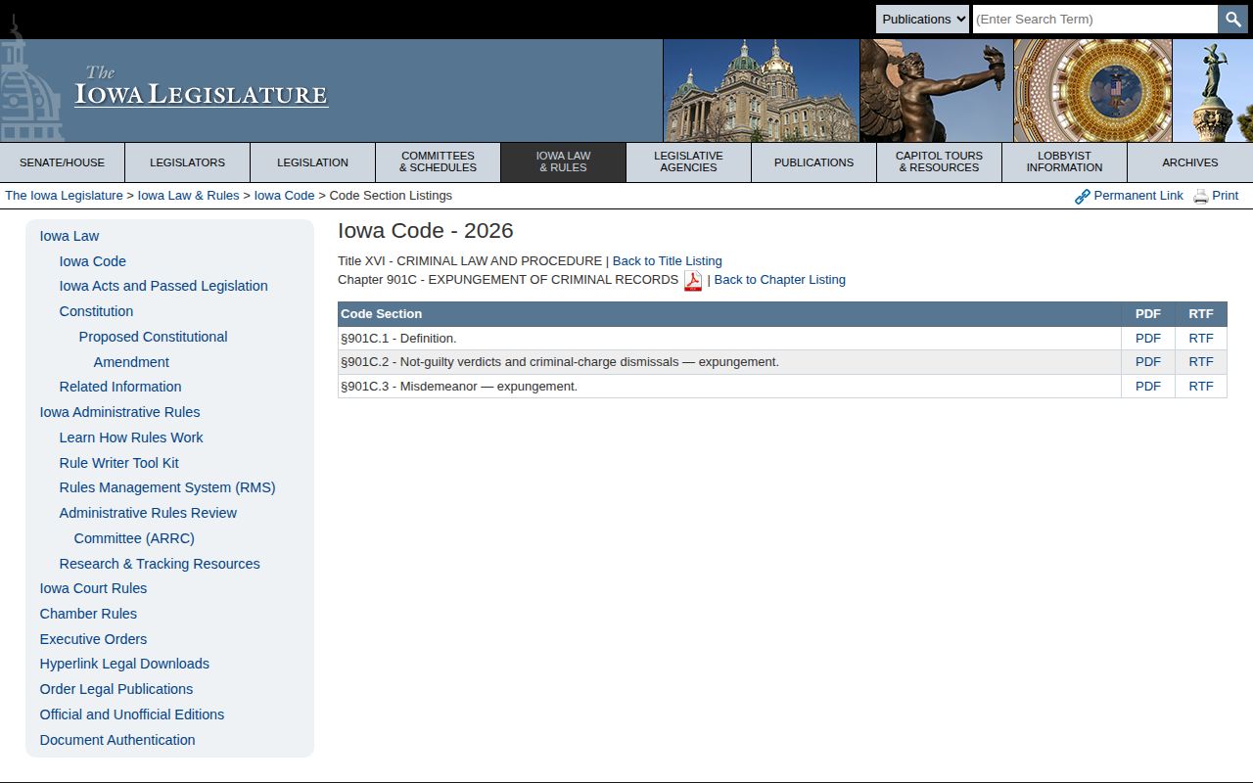Click the Capitol building photo
This screenshot has height=783, width=1253.
pyautogui.click(x=761, y=90)
